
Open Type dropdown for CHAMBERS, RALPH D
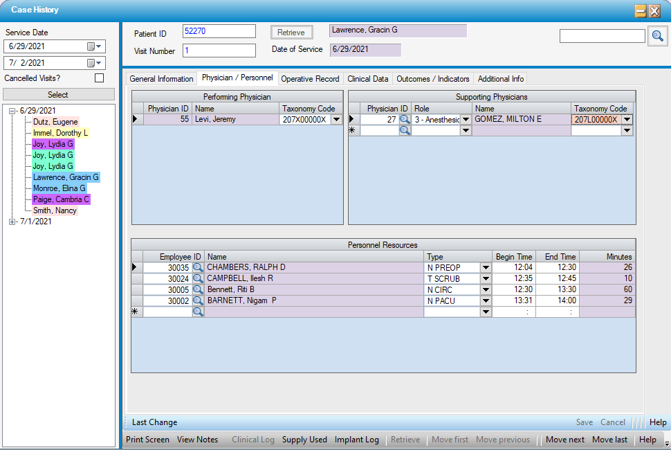tap(485, 268)
